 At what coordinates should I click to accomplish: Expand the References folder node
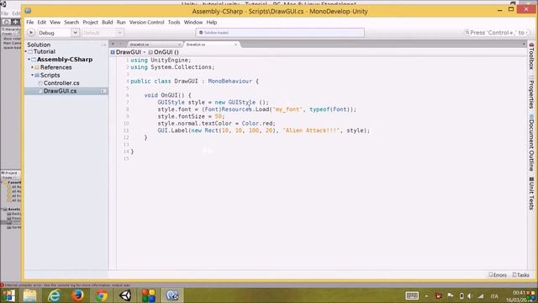tap(32, 67)
